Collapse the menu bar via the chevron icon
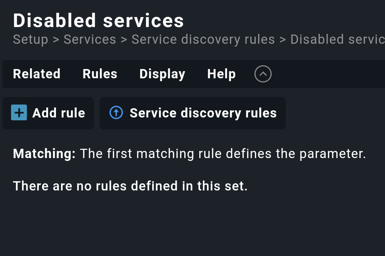 tap(263, 74)
